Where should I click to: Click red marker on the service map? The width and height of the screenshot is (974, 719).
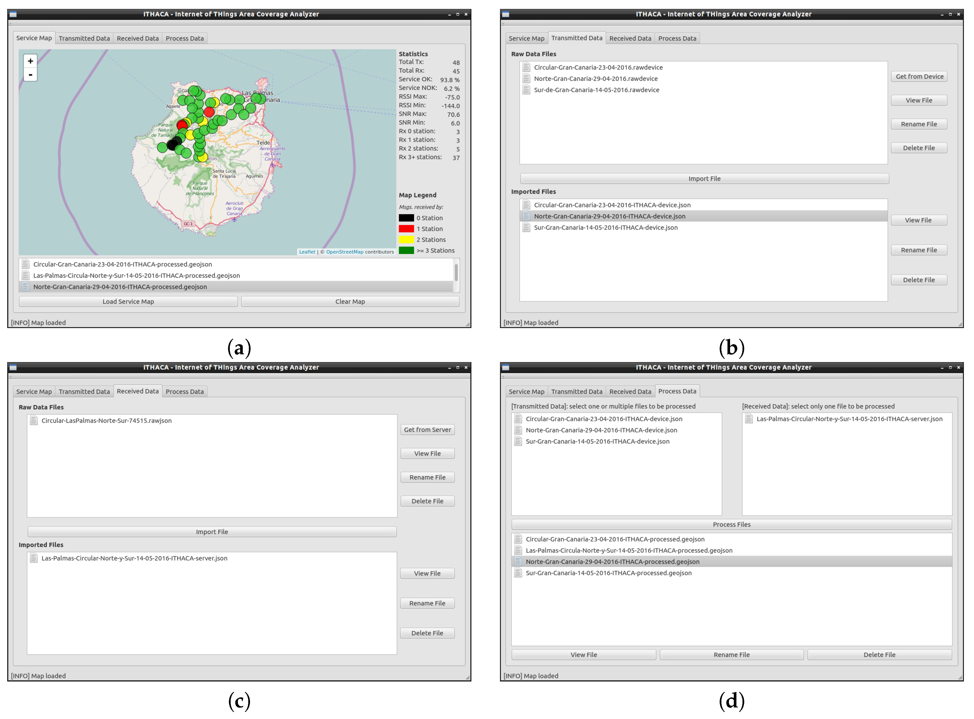[x=209, y=112]
